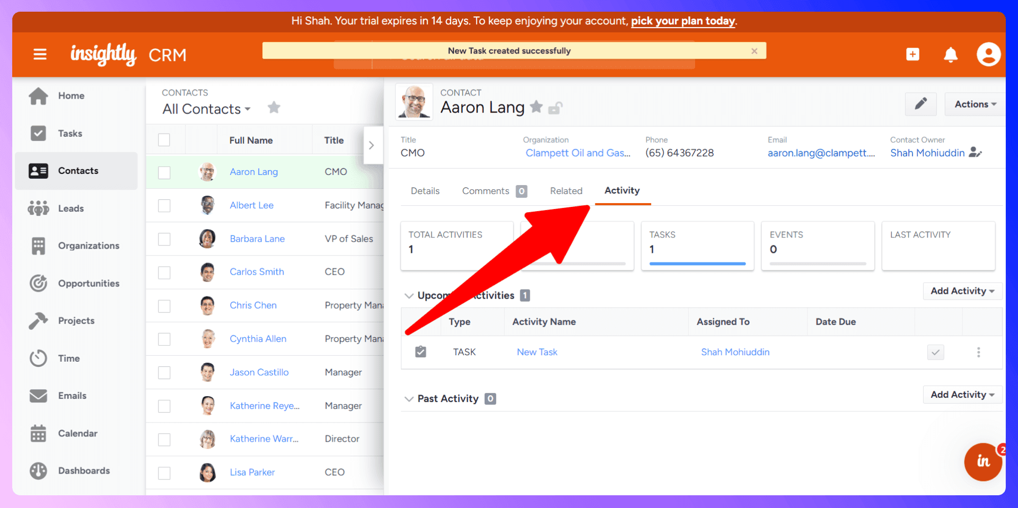The width and height of the screenshot is (1018, 508).
Task: Click the Aaron Lang profile photo
Action: [x=414, y=102]
